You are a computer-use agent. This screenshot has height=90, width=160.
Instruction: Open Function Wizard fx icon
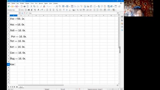(22, 13)
